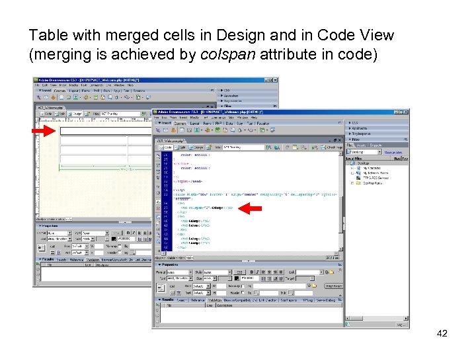
Task: Click td tag in front window tag selector
Action: click(x=190, y=258)
